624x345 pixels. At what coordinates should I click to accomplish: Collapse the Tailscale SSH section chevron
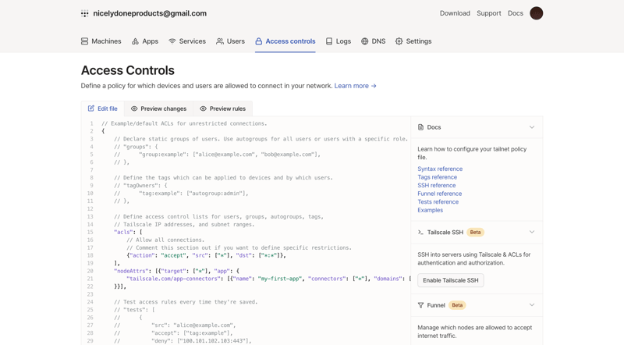click(532, 232)
